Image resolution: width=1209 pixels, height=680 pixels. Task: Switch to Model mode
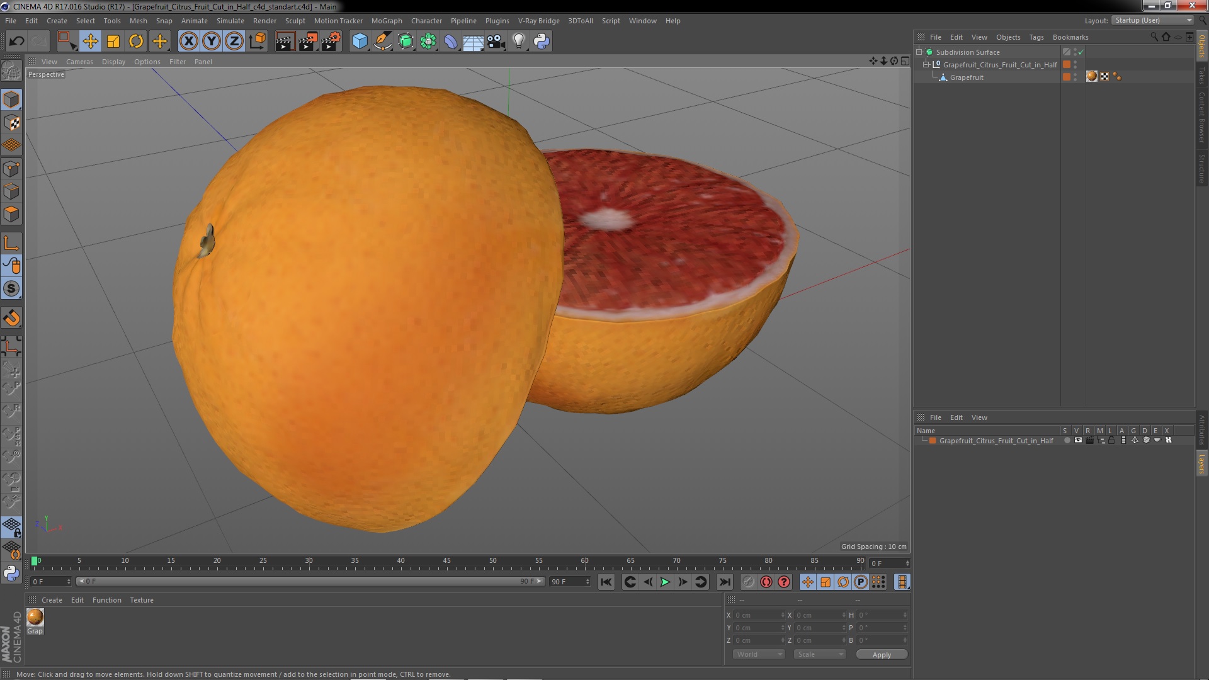click(x=11, y=99)
